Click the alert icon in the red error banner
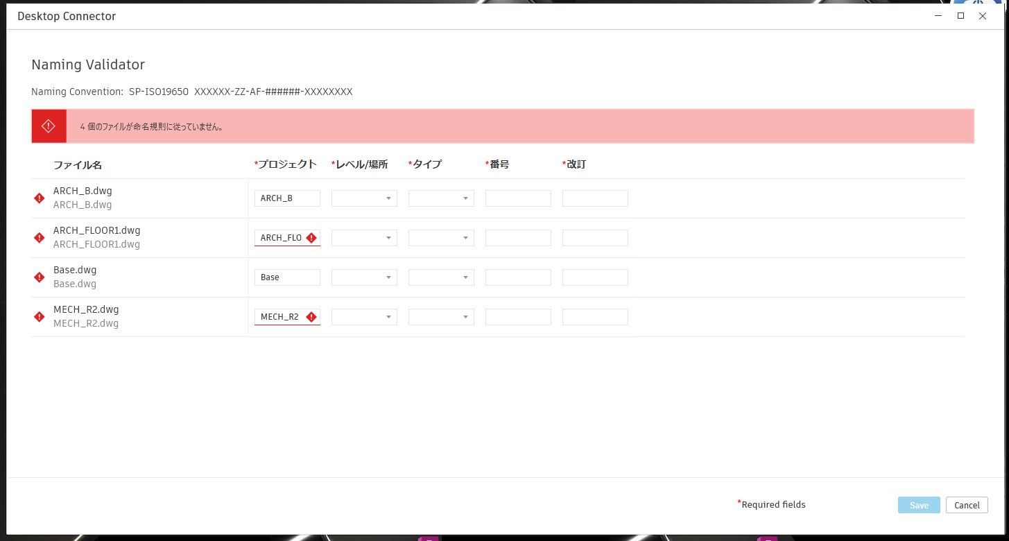Image resolution: width=1009 pixels, height=541 pixels. click(49, 126)
